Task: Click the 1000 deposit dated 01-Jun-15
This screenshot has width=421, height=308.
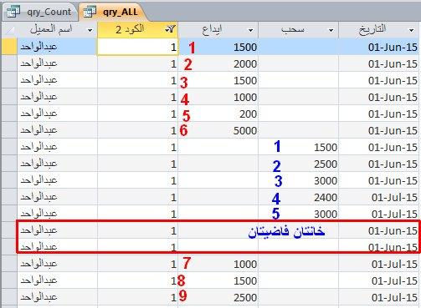Action: tap(245, 98)
